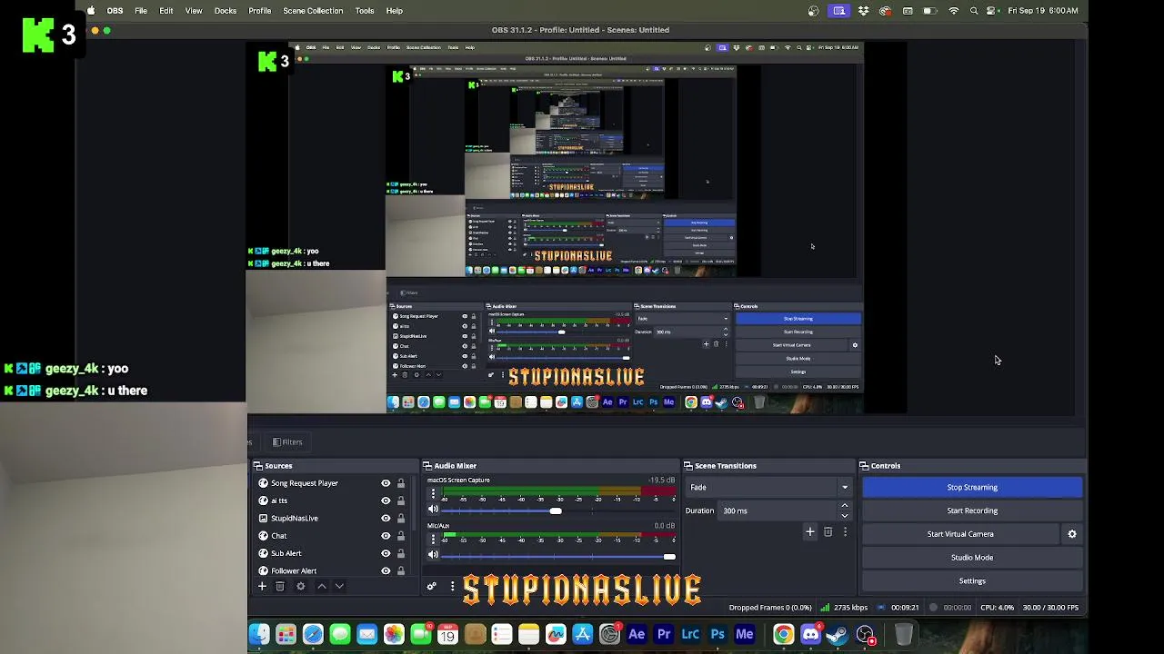
Task: Add a new source with the plus icon
Action: (x=262, y=587)
